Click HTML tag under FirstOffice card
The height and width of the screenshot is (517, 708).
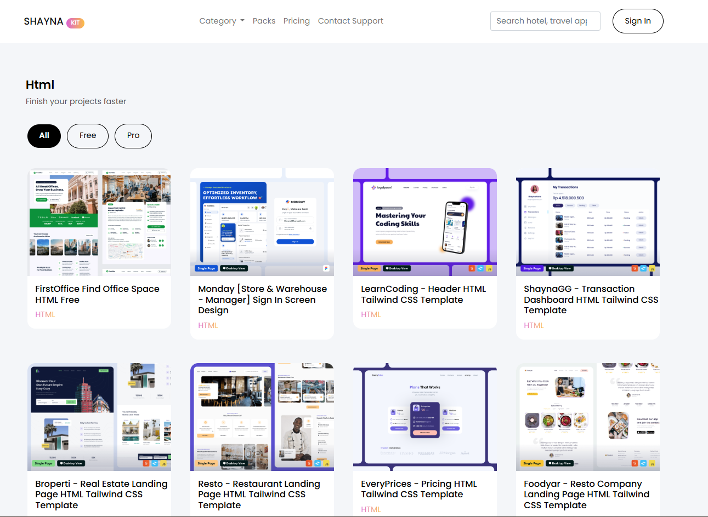(x=45, y=314)
